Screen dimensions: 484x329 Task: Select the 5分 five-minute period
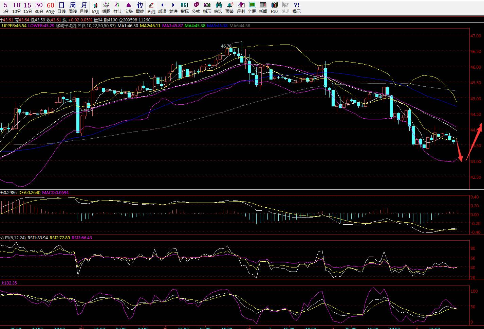(x=5, y=7)
